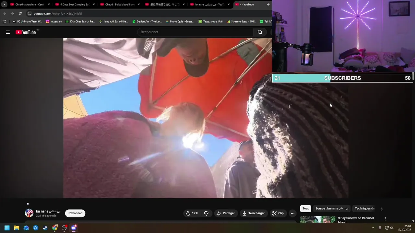Download the video via Télécharger
Screen dimensions: 415x233
click(x=254, y=213)
